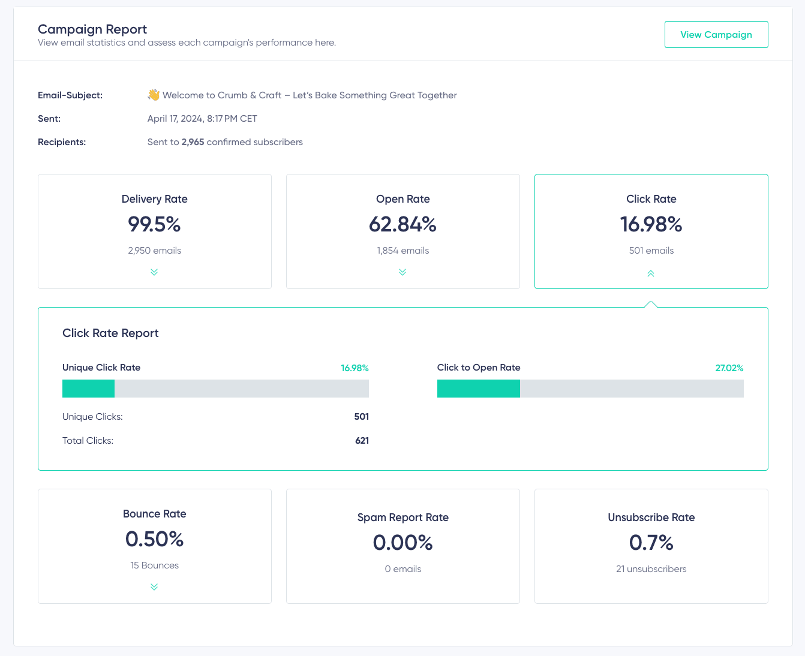Image resolution: width=805 pixels, height=656 pixels.
Task: Click the waving hand emoji icon
Action: coord(154,94)
